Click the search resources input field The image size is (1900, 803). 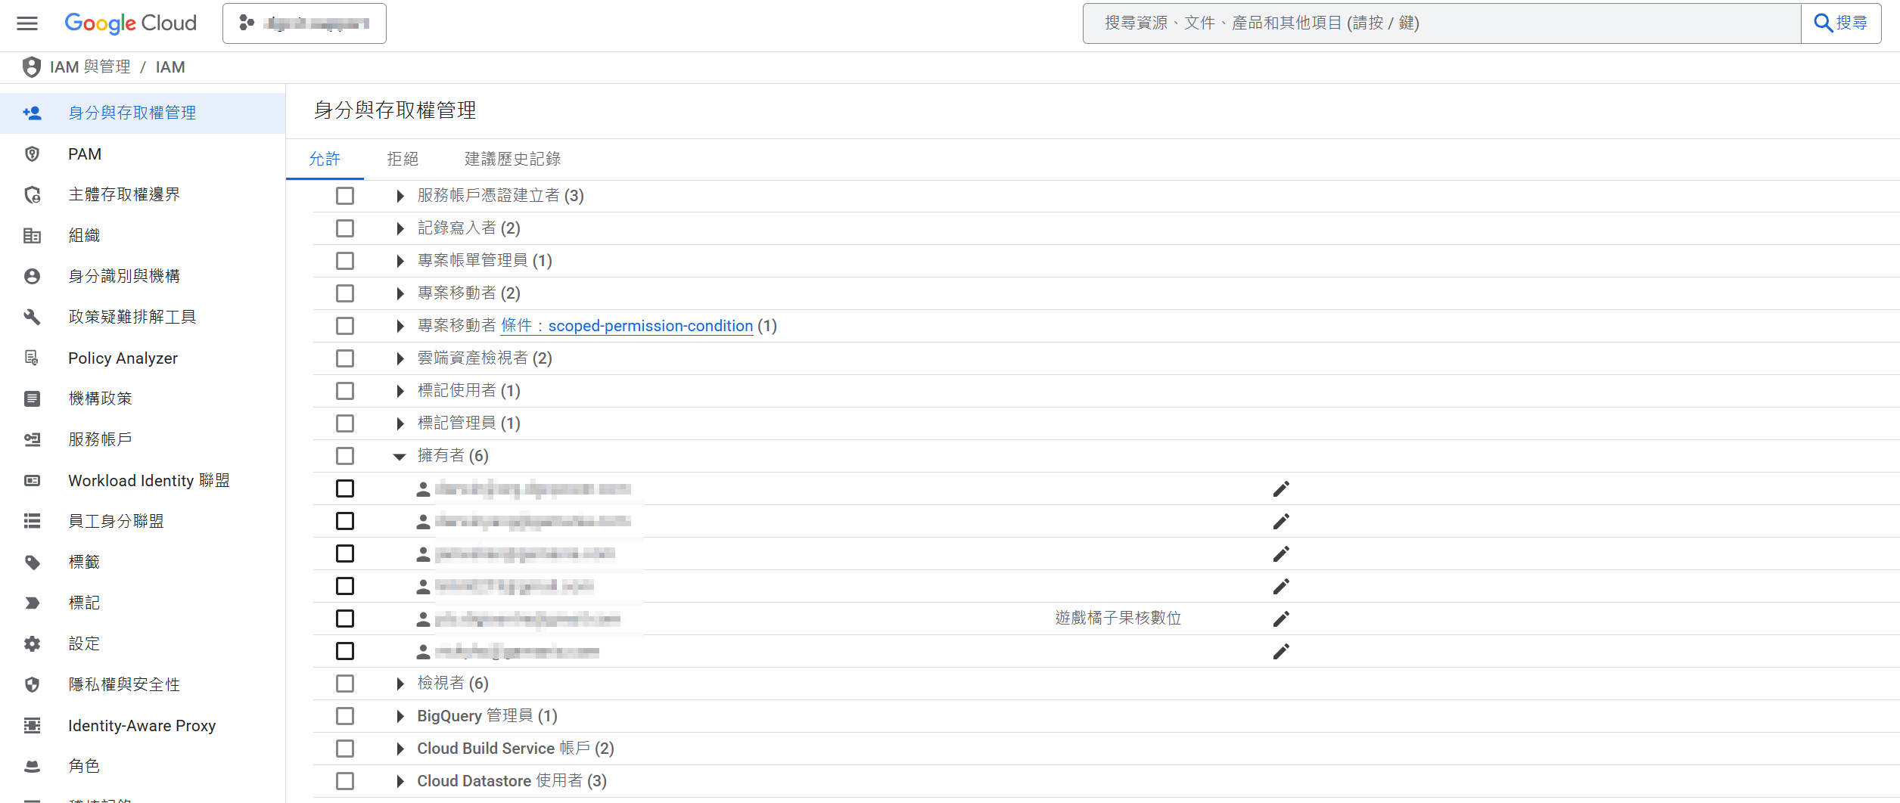pos(1441,23)
